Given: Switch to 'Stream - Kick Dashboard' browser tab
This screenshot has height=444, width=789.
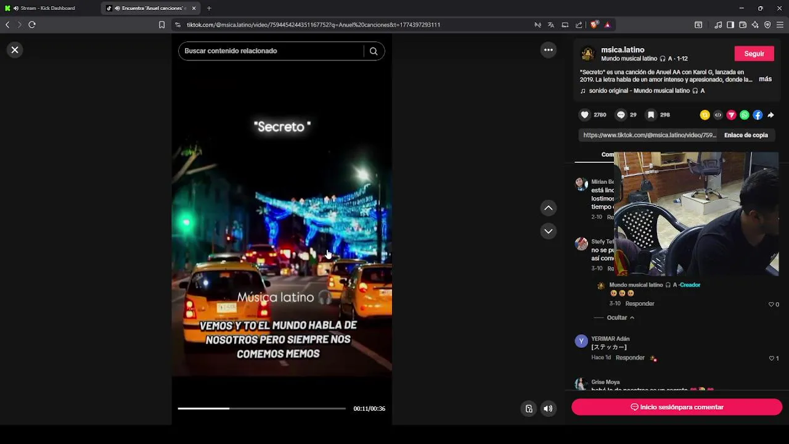Looking at the screenshot, I should click(x=49, y=8).
